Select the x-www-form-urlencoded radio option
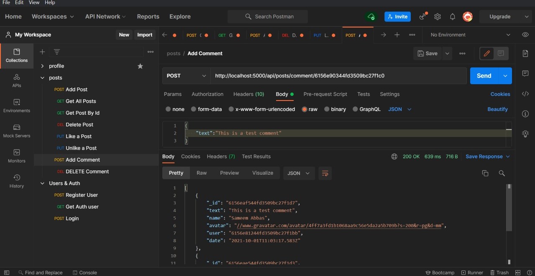535x276 pixels. click(231, 109)
